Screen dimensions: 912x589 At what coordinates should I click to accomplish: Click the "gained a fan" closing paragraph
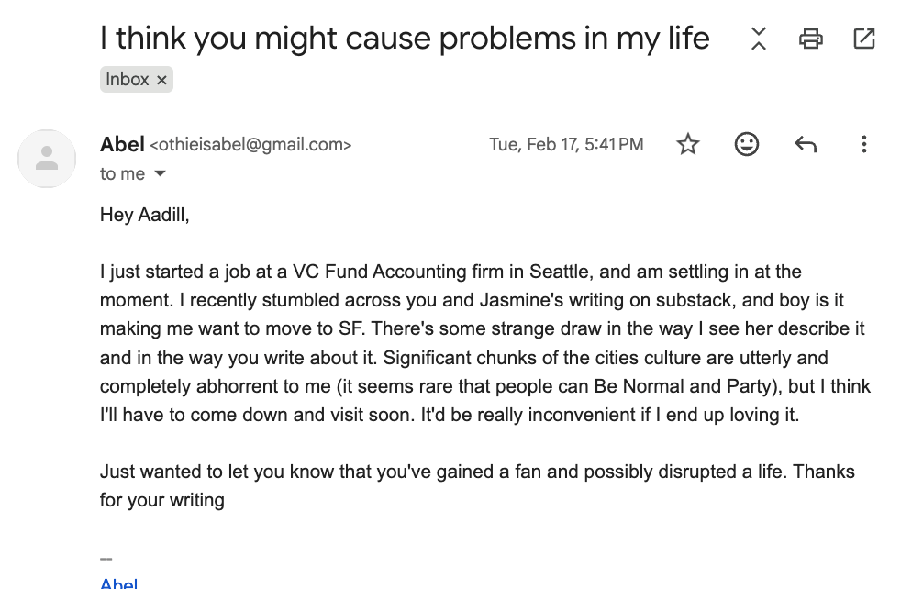point(477,485)
